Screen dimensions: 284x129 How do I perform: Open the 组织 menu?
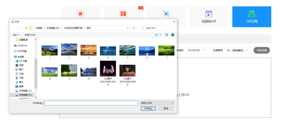coord(16,35)
